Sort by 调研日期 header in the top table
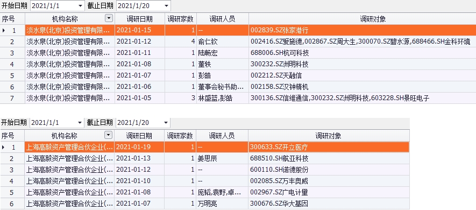This screenshot has height=210, width=476. tap(140, 19)
